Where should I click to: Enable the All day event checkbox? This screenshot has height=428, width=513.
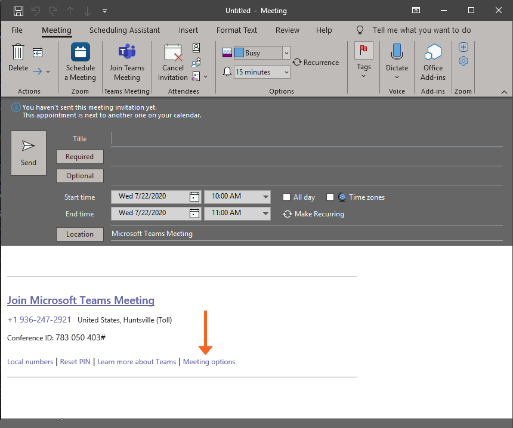pos(286,197)
